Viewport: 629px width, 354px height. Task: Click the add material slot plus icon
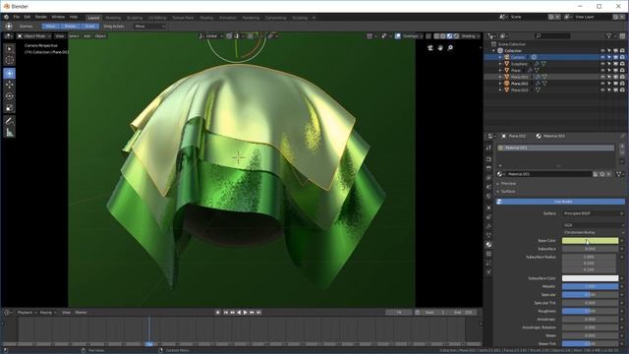[622, 147]
